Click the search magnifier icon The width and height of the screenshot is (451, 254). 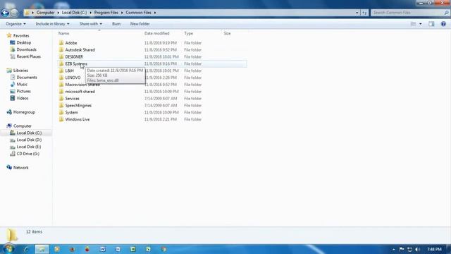(446, 13)
